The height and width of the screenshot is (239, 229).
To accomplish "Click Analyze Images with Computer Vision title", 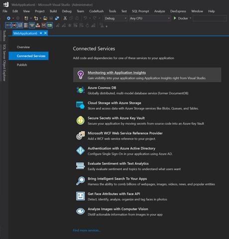I will point(118,209).
